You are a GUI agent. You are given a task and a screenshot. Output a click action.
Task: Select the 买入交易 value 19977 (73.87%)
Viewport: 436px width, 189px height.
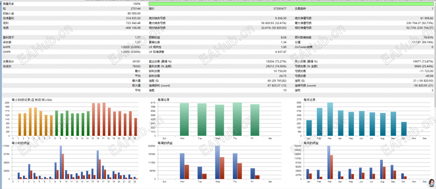coord(423,61)
